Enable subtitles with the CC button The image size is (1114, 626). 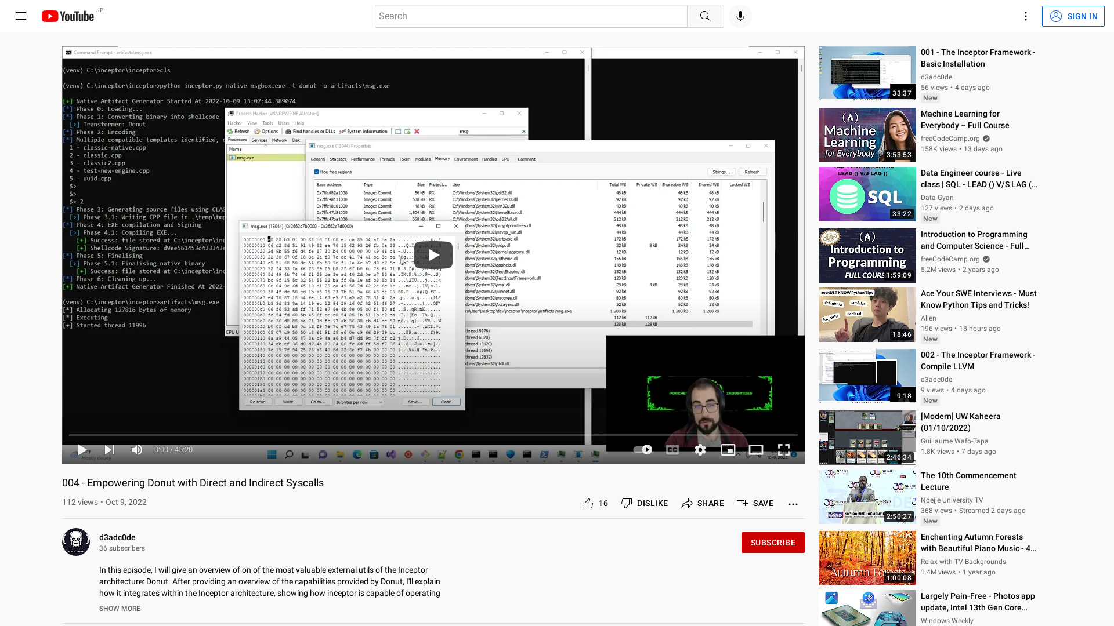[672, 449]
